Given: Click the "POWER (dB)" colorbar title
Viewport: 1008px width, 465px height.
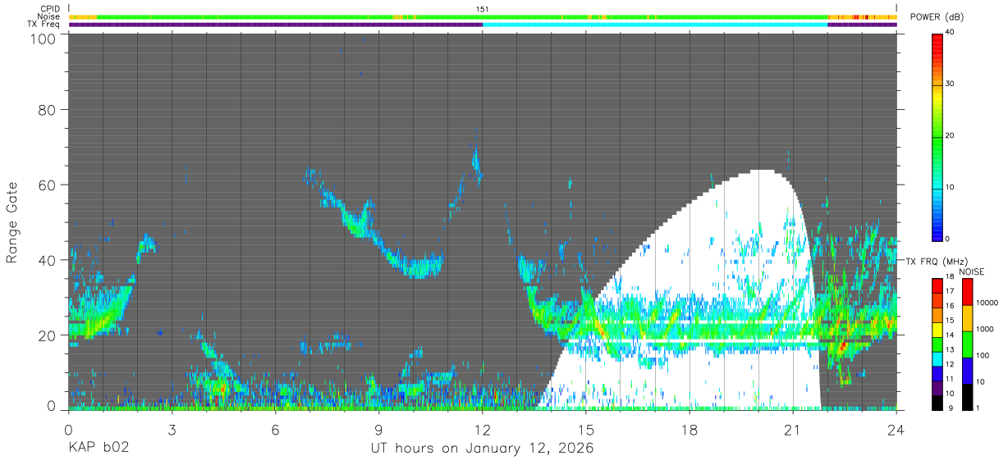Looking at the screenshot, I should click(937, 17).
